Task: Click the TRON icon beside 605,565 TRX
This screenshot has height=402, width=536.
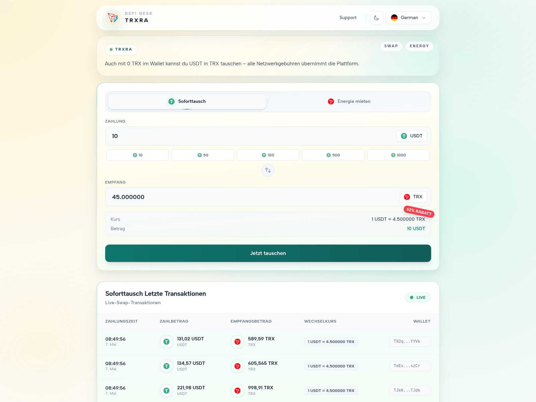Action: click(x=238, y=366)
